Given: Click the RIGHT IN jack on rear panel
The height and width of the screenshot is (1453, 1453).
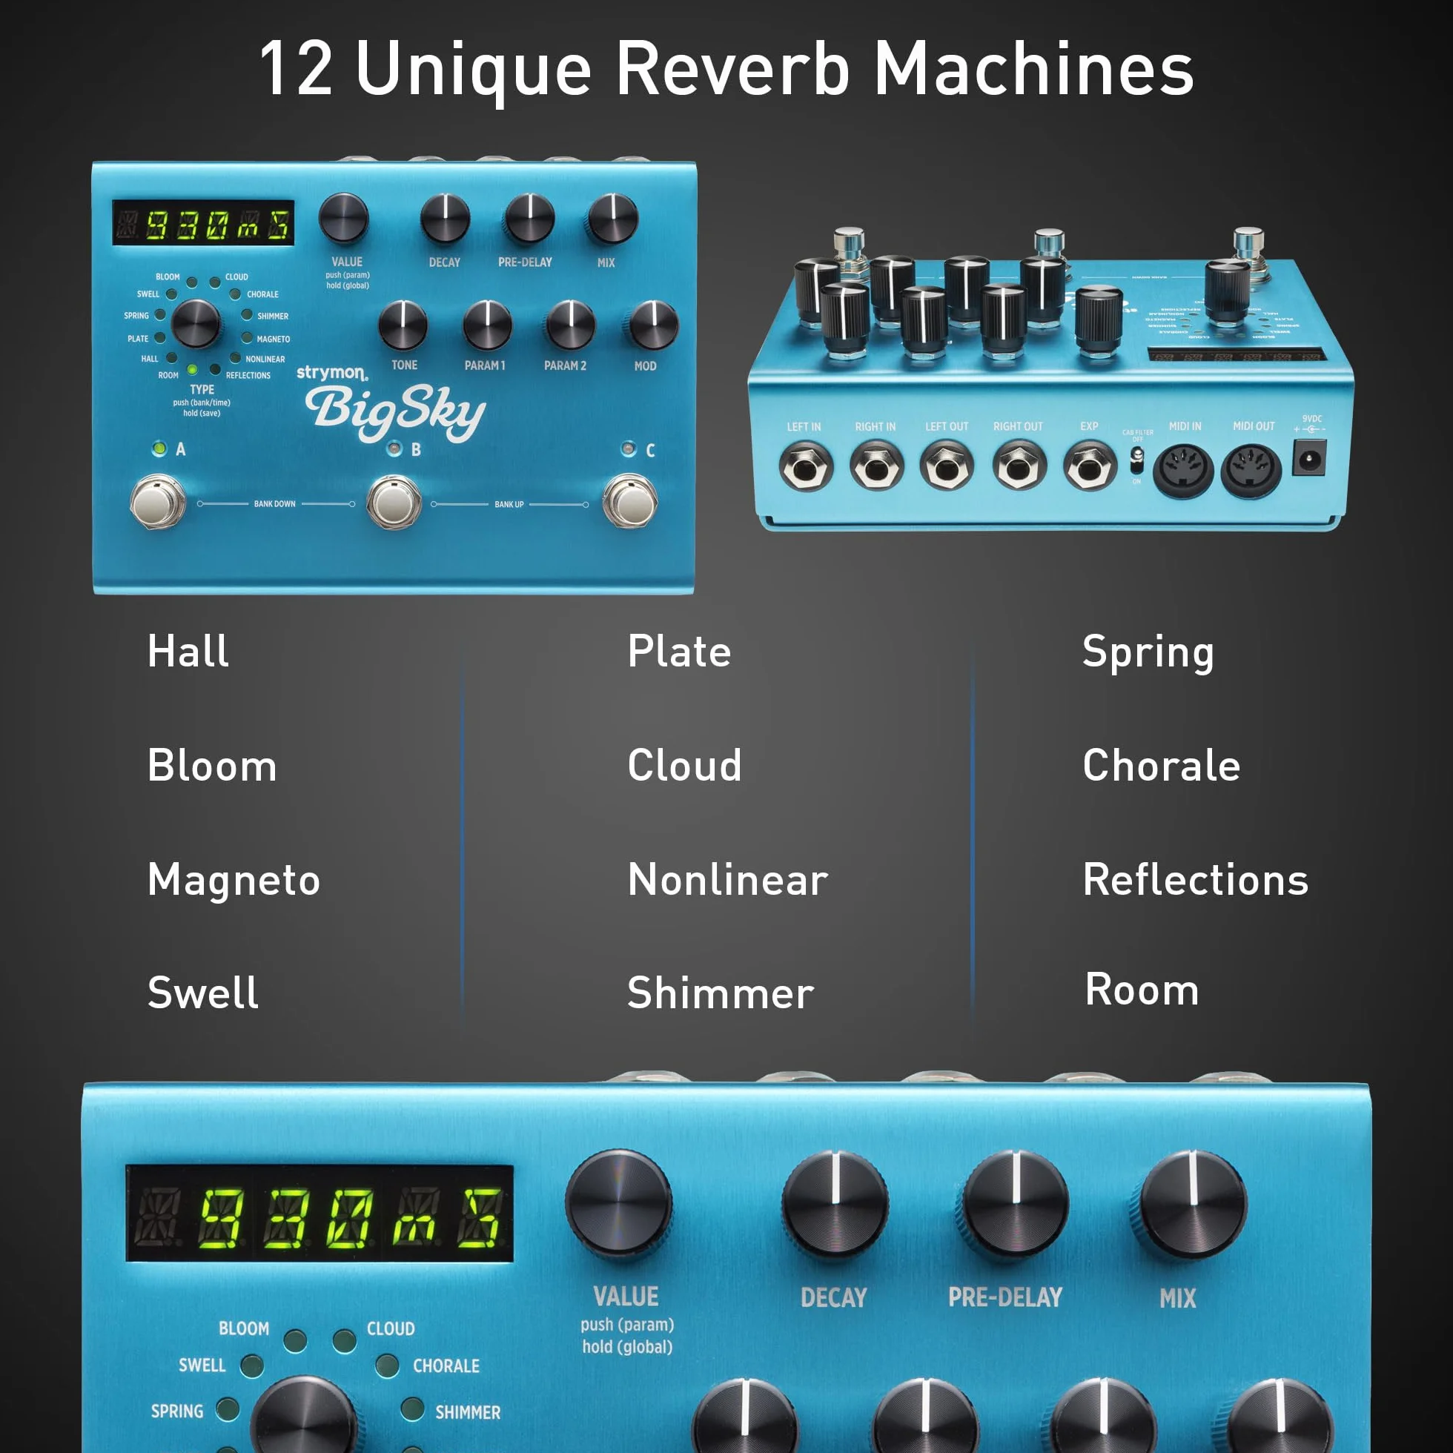Looking at the screenshot, I should pos(876,467).
